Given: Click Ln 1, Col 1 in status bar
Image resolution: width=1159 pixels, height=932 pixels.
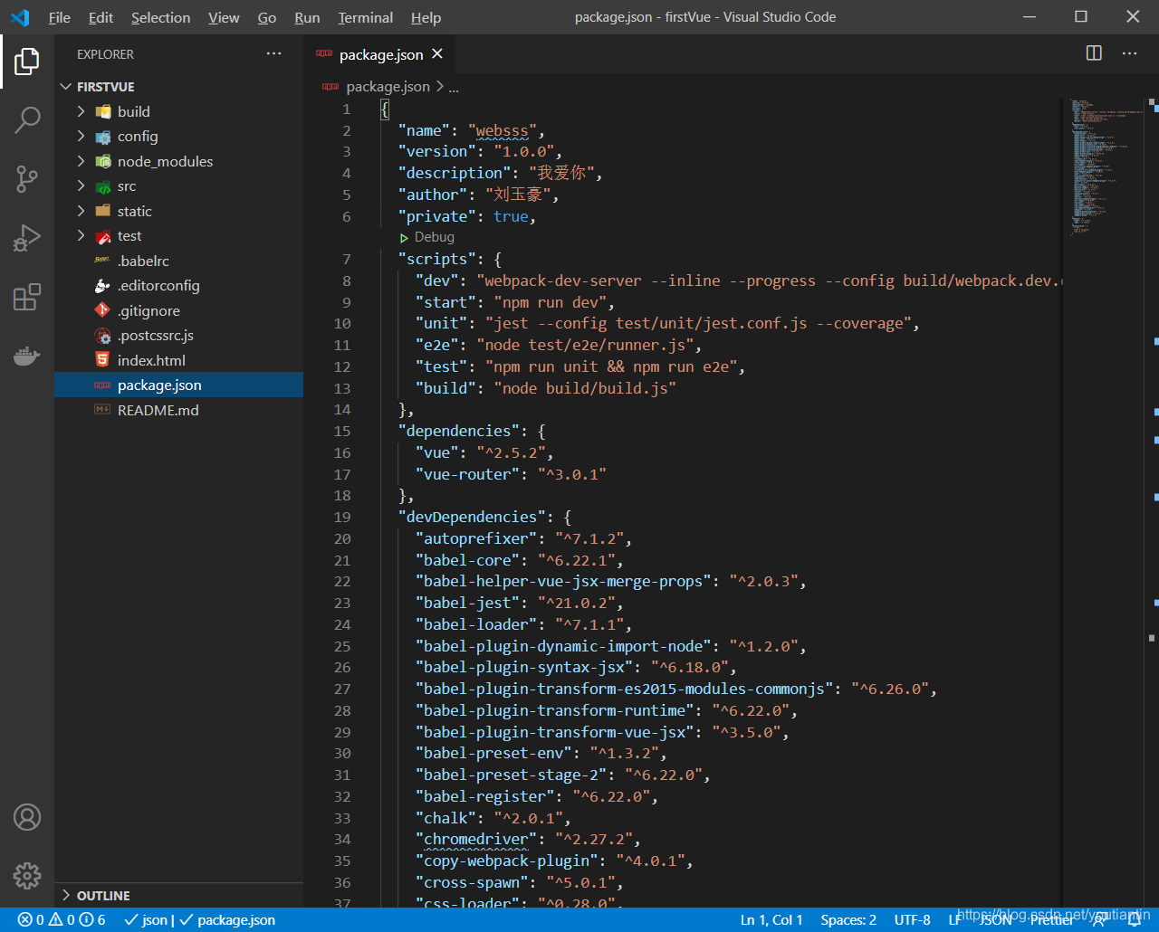Looking at the screenshot, I should [x=771, y=920].
